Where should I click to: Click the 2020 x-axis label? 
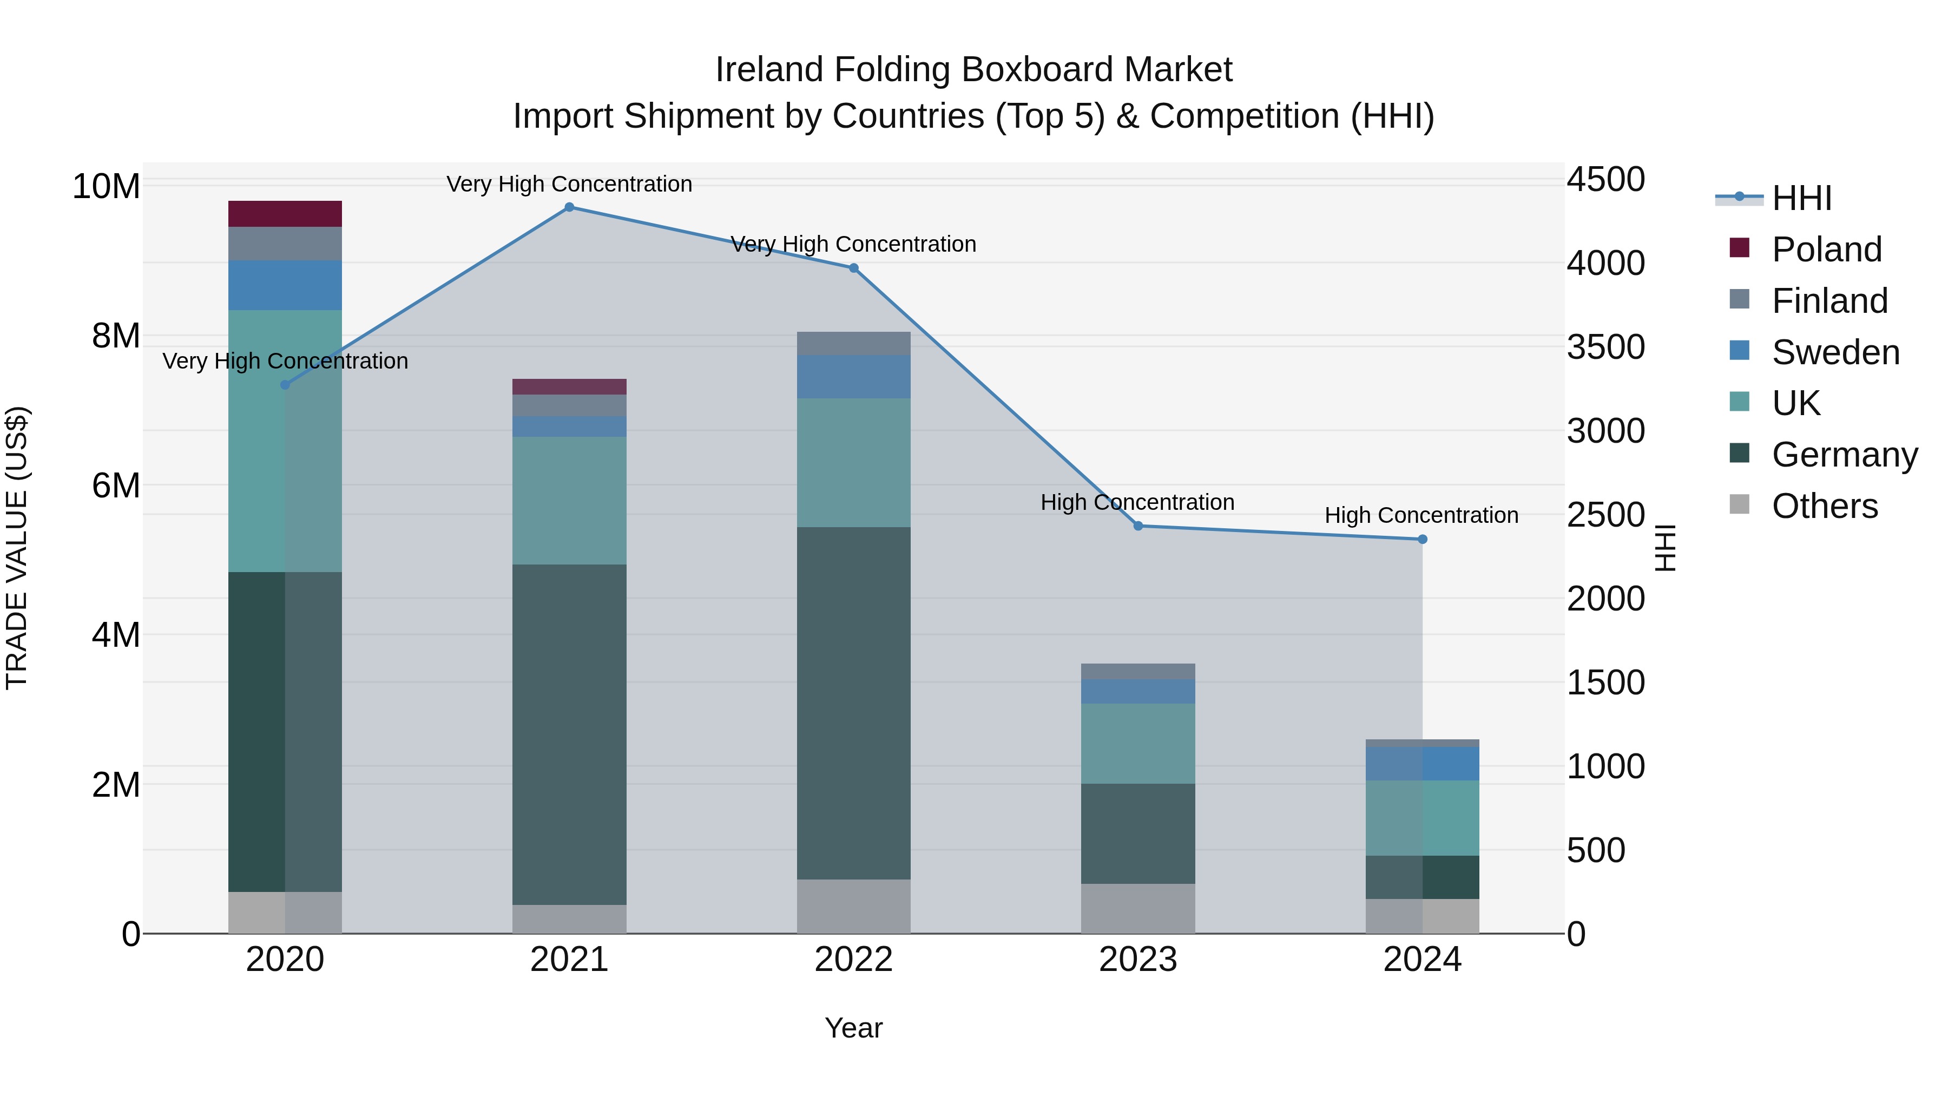pyautogui.click(x=285, y=960)
